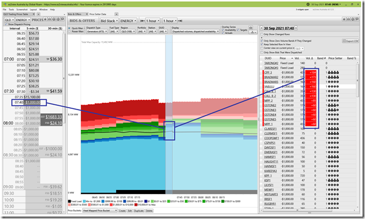Screen dimensions: 365x219
Task: Open the Window menu
Action: [44, 10]
